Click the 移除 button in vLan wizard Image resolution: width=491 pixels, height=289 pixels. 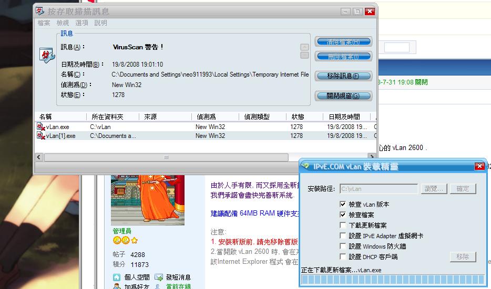(x=463, y=257)
